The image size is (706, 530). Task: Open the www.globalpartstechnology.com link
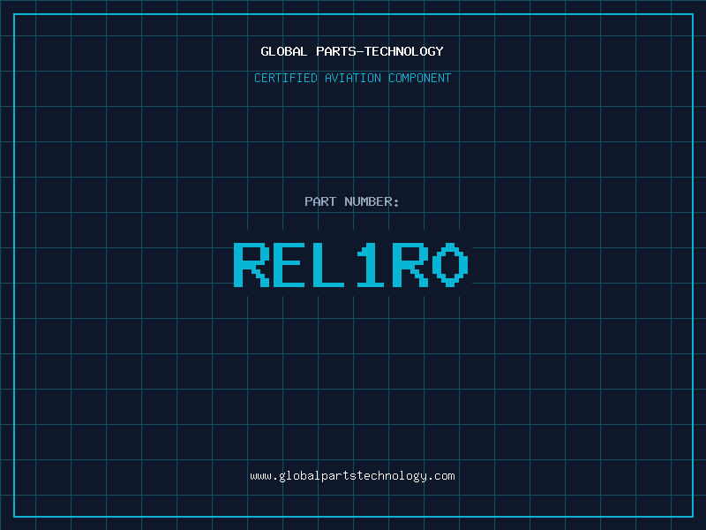pos(352,476)
